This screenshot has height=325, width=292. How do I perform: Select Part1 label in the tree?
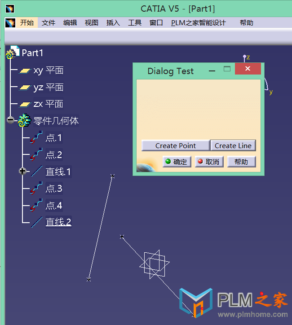(x=32, y=53)
